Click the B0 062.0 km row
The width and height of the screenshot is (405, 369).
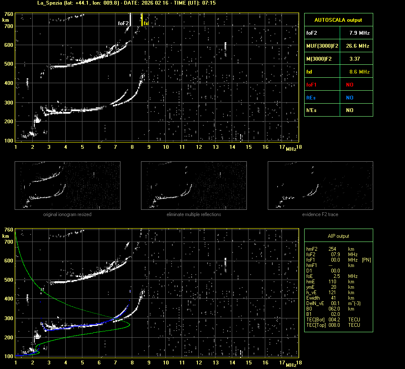tap(331, 309)
